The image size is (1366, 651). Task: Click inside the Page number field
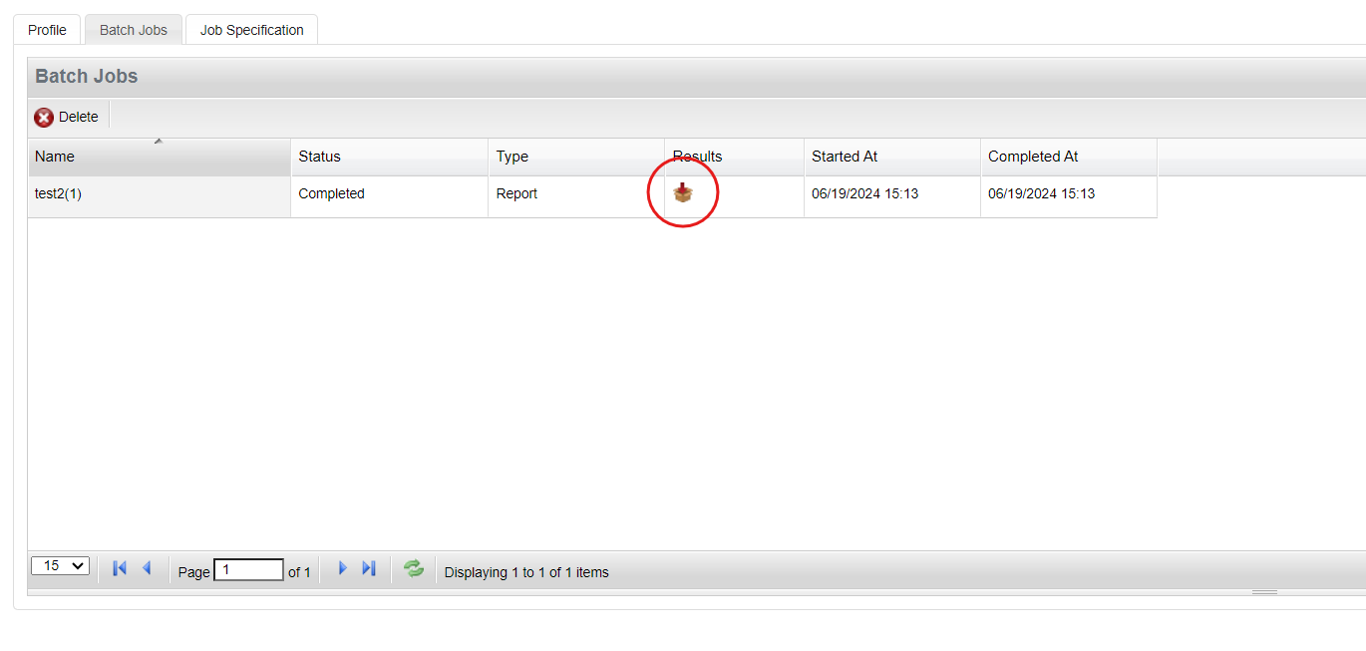(247, 569)
